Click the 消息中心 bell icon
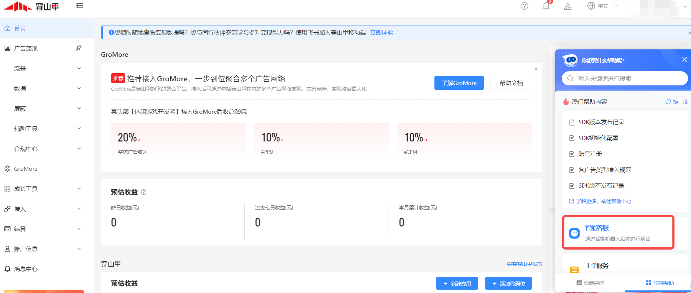Image resolution: width=691 pixels, height=293 pixels. pos(7,269)
